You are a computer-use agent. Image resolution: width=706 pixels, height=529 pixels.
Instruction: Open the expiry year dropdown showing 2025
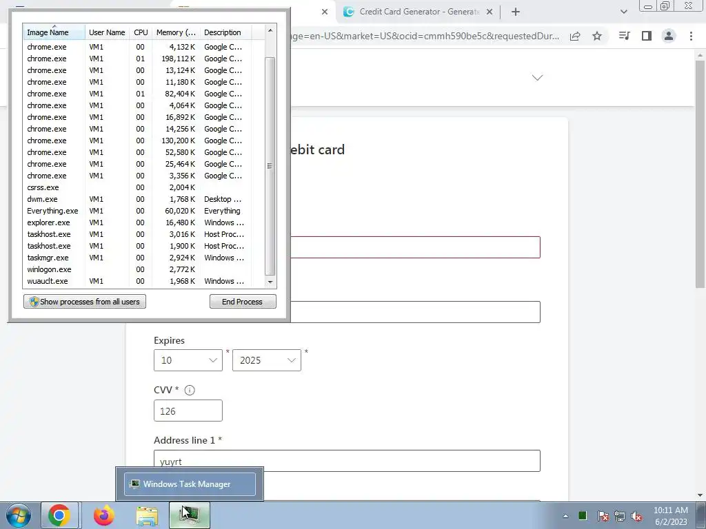267,360
